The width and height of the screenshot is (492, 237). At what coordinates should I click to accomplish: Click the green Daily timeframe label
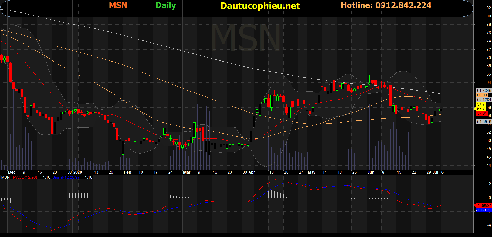click(x=166, y=5)
